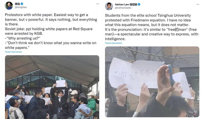
Task: Click the @nathanlawkc handle
Action: pos(123,8)
